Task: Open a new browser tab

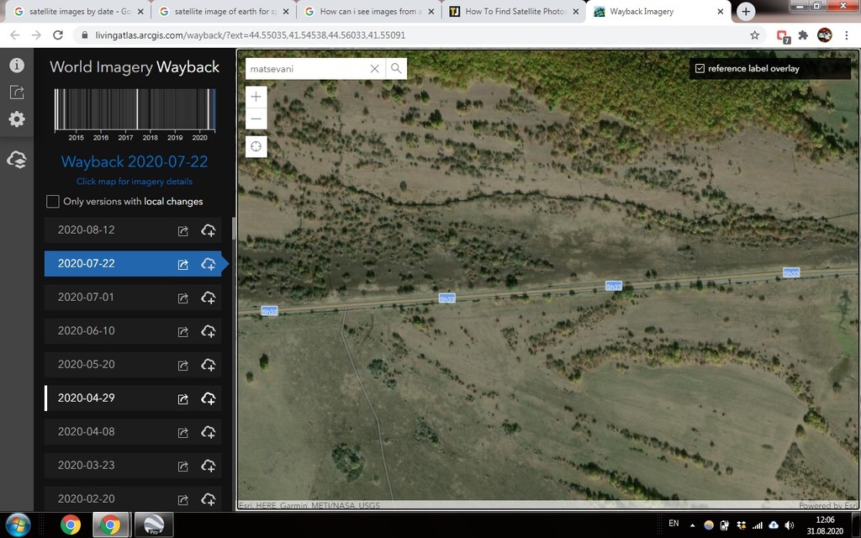Action: coord(746,12)
